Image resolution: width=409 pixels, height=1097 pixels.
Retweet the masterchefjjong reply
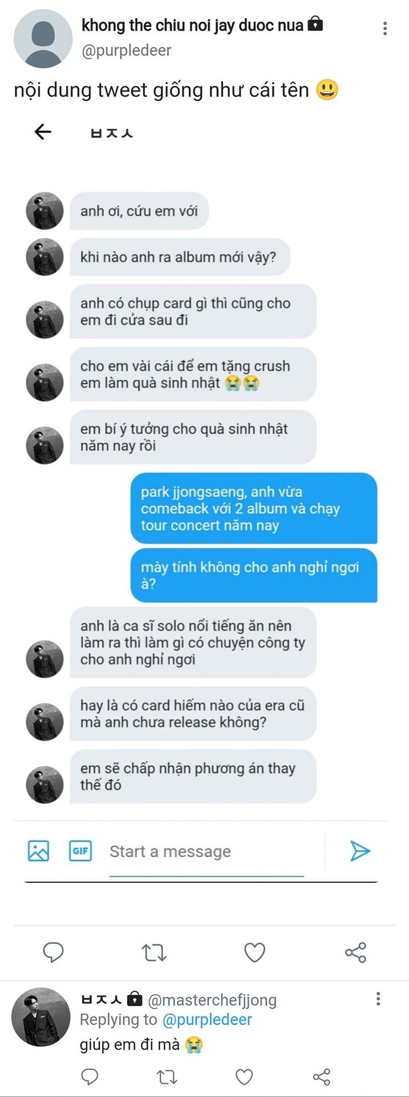[x=167, y=1077]
